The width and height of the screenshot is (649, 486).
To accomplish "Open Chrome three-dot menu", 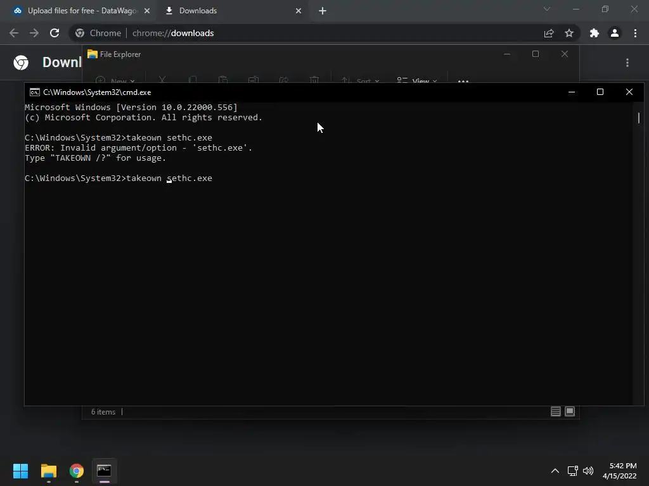I will [x=635, y=33].
